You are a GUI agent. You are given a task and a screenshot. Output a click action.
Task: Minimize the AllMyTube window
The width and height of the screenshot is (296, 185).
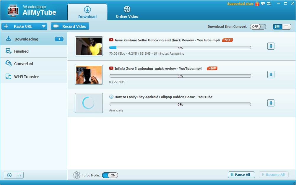tap(279, 3)
